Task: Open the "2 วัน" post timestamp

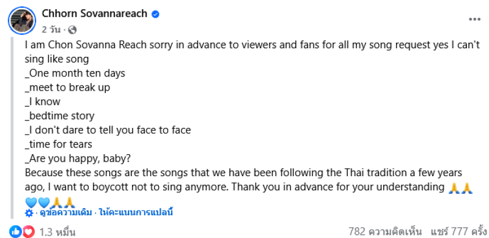Action: pyautogui.click(x=51, y=30)
